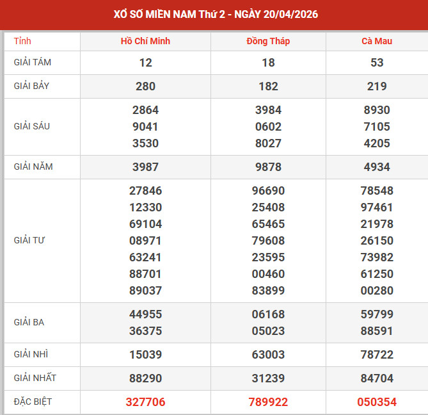Select the Giải Năm row label
This screenshot has height=415, width=428.
pos(33,167)
